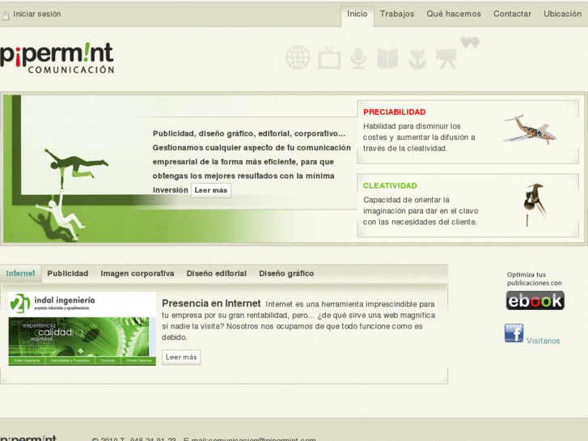Image resolution: width=588 pixels, height=441 pixels.
Task: Select the Contactar menu item
Action: [x=512, y=14]
